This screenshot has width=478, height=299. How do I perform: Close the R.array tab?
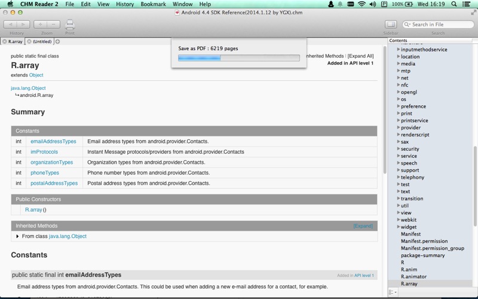(x=5, y=41)
